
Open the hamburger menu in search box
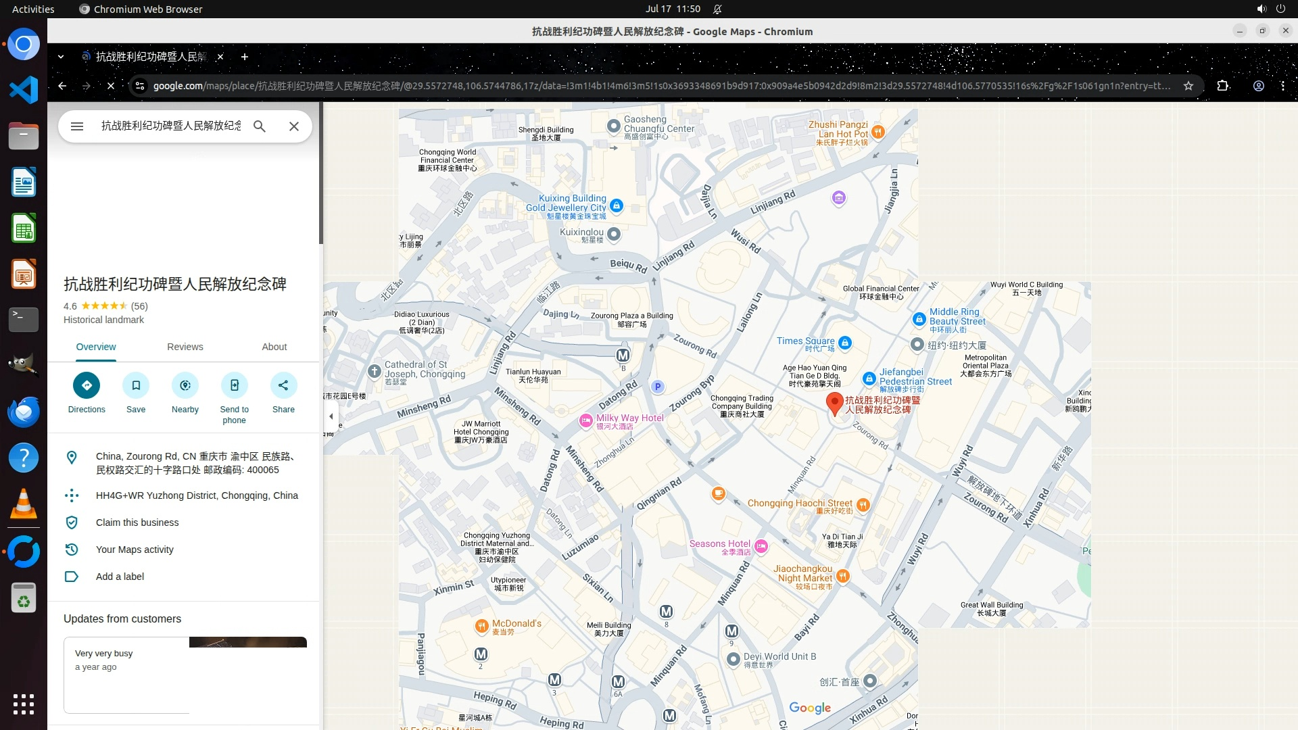(x=77, y=126)
